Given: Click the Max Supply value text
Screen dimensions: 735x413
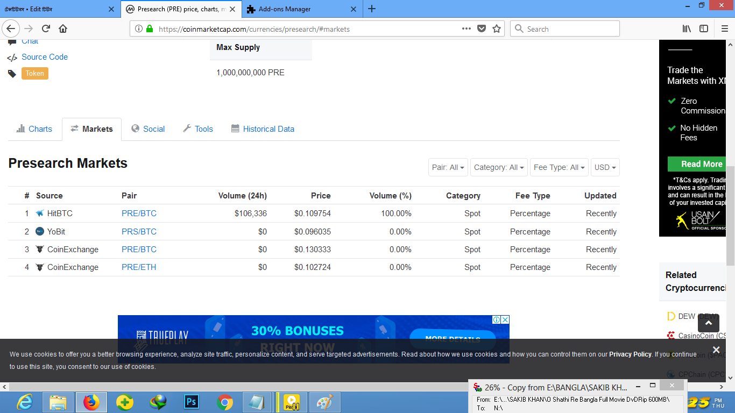Looking at the screenshot, I should (x=250, y=73).
